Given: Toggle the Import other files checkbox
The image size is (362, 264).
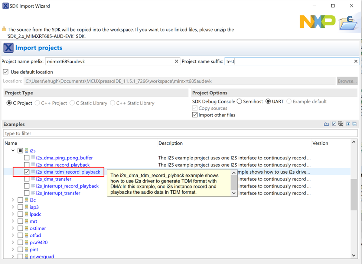Looking at the screenshot, I should pos(195,115).
